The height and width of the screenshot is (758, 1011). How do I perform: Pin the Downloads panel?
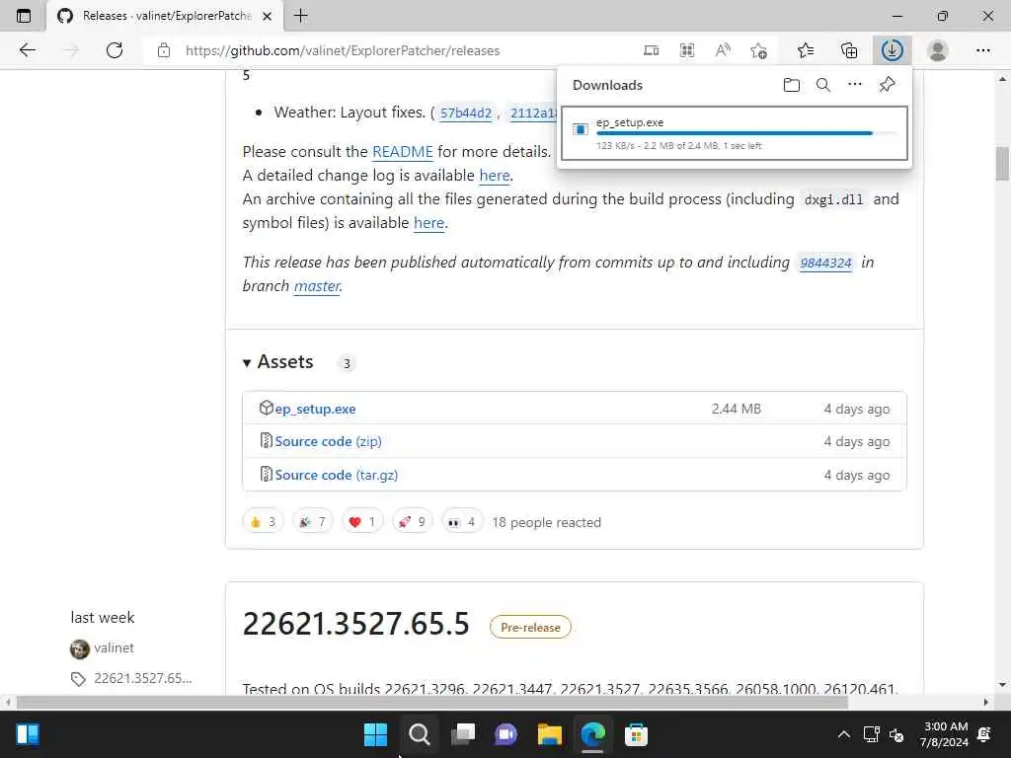point(887,85)
